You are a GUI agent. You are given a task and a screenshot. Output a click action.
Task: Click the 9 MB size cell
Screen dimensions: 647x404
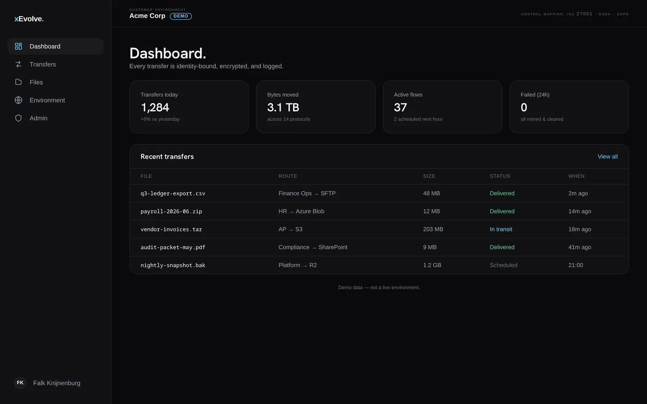(x=430, y=247)
